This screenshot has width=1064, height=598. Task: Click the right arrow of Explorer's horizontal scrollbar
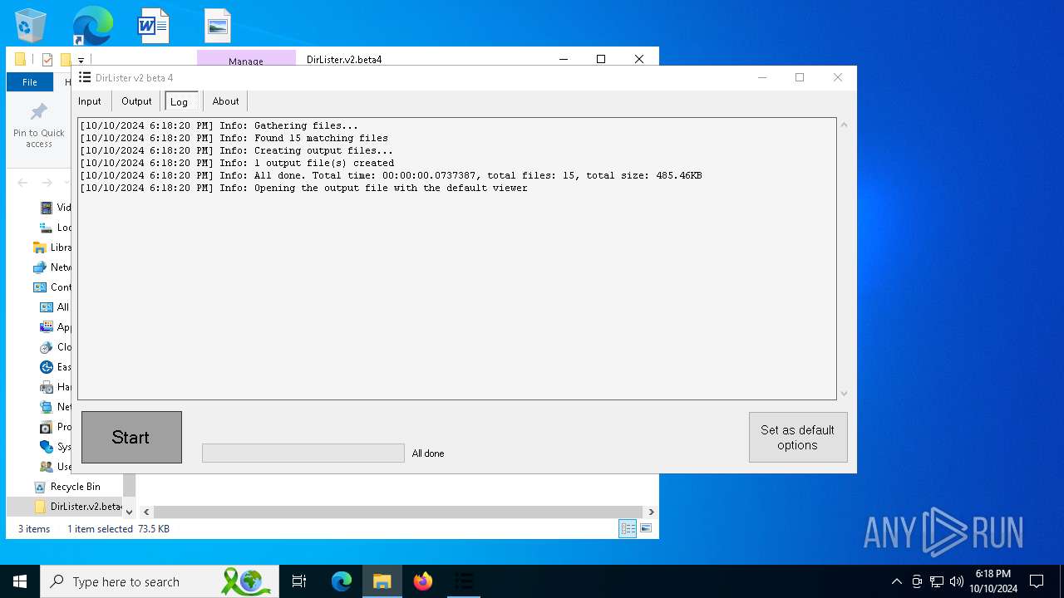click(x=651, y=512)
